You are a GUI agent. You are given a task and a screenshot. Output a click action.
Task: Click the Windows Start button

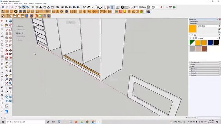pyautogui.click(x=3, y=122)
